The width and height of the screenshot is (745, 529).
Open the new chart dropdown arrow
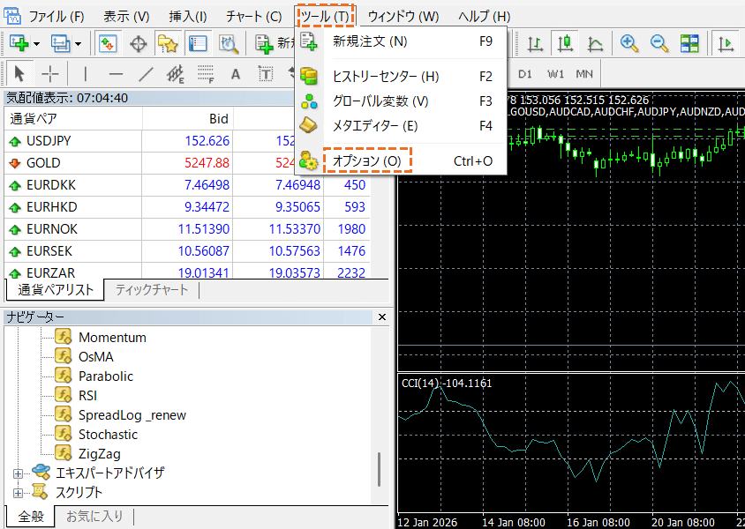36,43
